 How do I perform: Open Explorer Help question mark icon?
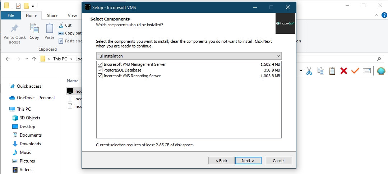point(384,15)
